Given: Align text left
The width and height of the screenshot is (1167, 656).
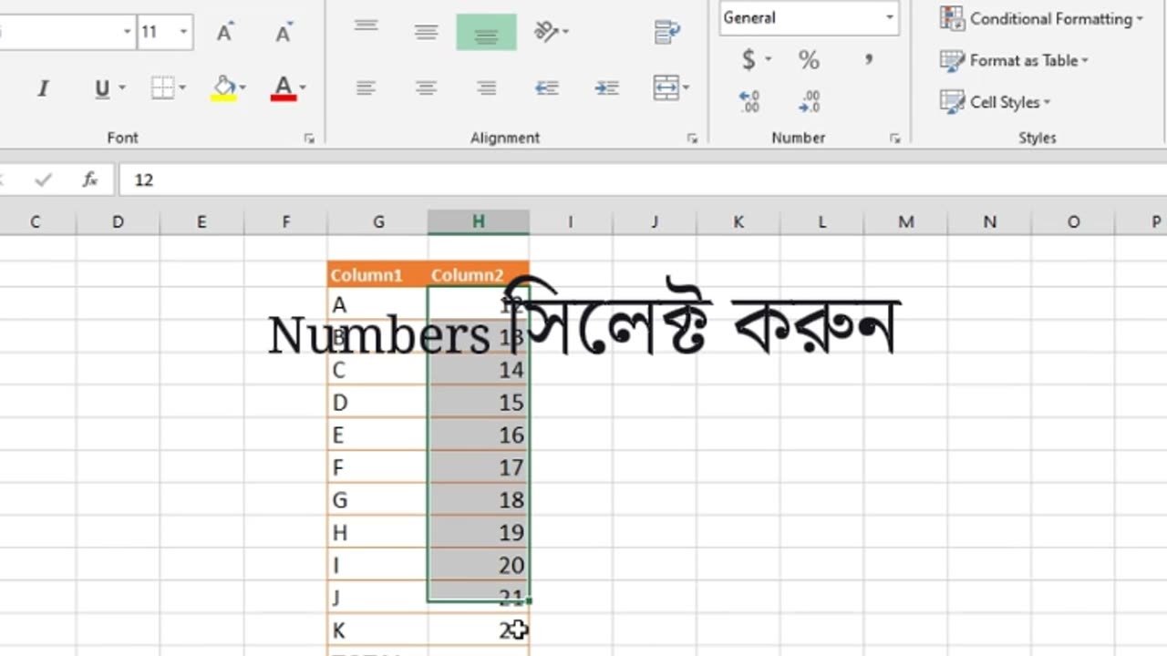Looking at the screenshot, I should pyautogui.click(x=367, y=88).
